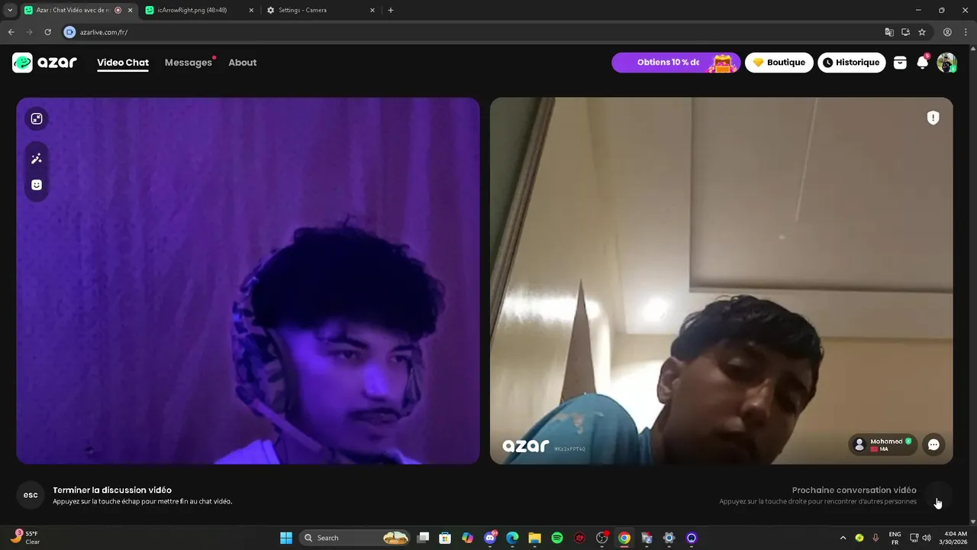This screenshot has width=977, height=550.
Task: Open the notifications bell
Action: pos(923,63)
